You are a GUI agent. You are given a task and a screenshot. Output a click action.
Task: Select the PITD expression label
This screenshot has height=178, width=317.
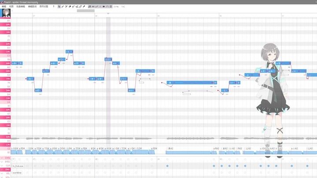pos(7,162)
